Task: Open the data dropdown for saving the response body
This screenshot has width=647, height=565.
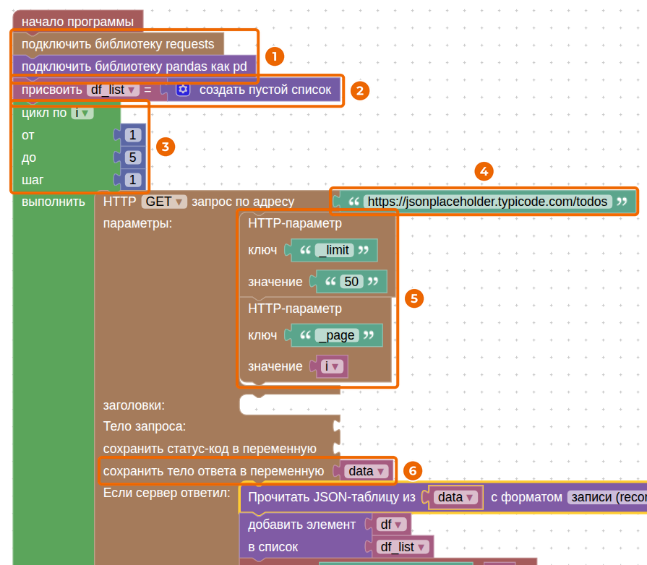Action: pos(366,471)
